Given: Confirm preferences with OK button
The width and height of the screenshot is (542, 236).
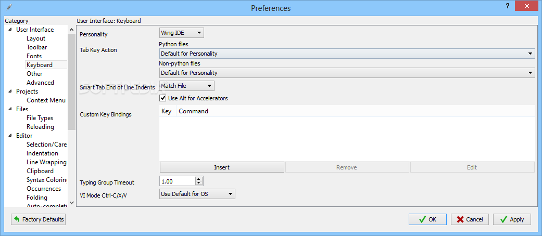Looking at the screenshot, I should [427, 219].
